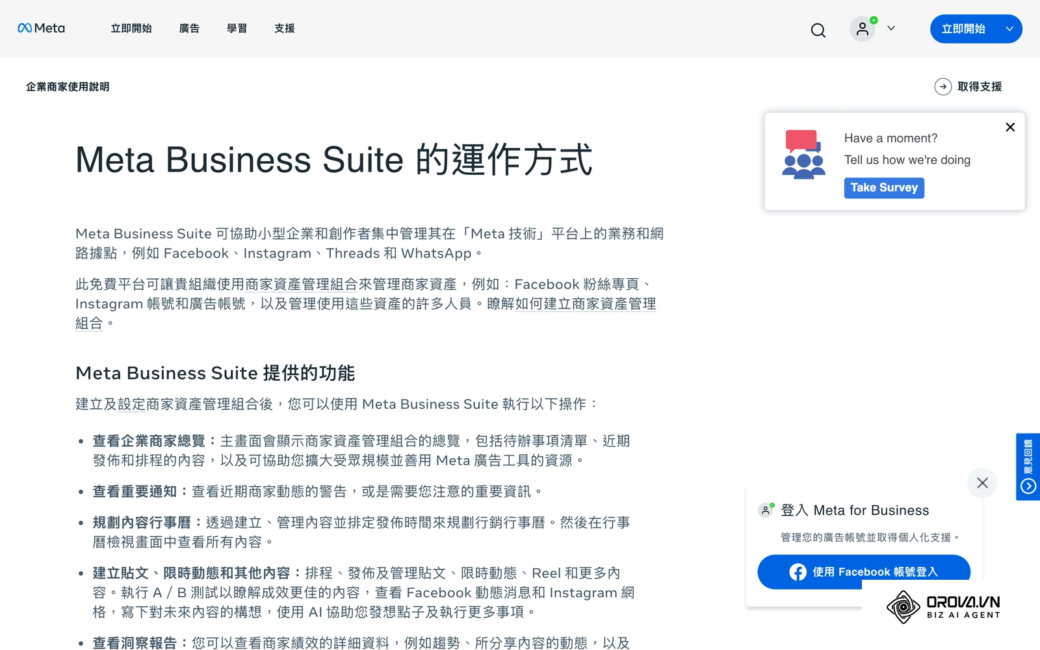Open the 立即開始 menu item
The height and width of the screenshot is (650, 1040).
coord(131,29)
